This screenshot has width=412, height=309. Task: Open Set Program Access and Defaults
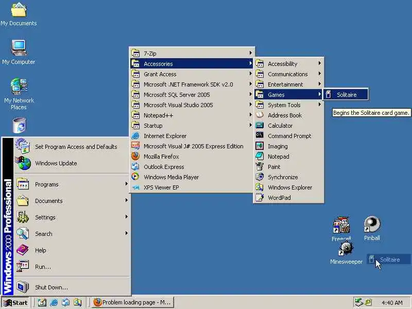click(73, 147)
